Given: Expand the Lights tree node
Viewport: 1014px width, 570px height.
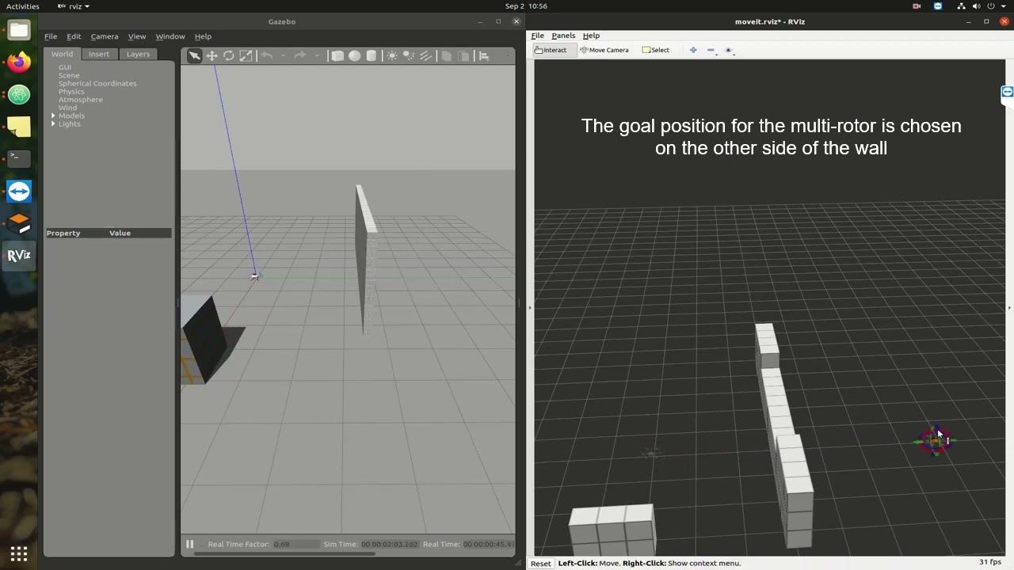Looking at the screenshot, I should [53, 123].
